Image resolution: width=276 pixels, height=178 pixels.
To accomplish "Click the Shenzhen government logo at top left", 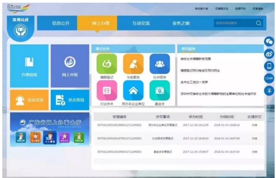I will coord(18,8).
